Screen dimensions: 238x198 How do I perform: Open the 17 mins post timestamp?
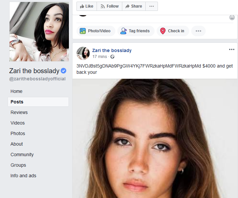tap(100, 57)
